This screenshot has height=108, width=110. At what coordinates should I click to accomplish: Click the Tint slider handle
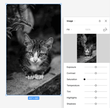click(96, 92)
